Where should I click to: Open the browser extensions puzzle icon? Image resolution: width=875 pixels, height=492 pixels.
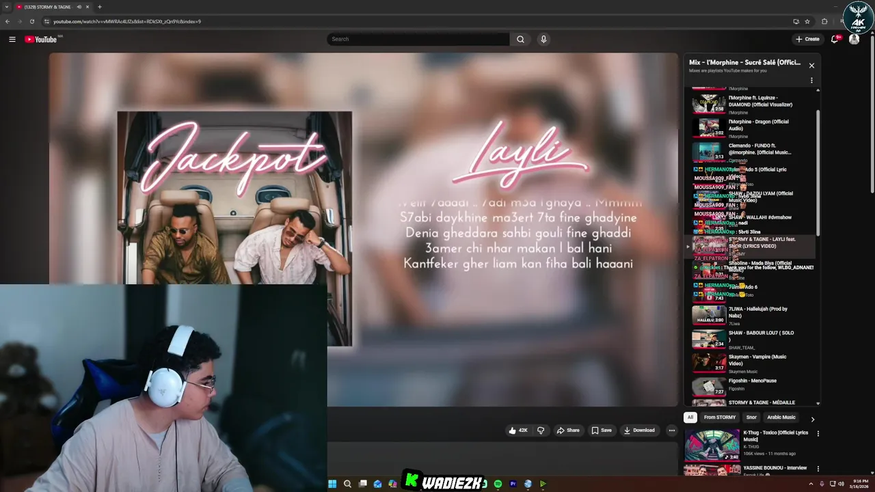pos(824,21)
